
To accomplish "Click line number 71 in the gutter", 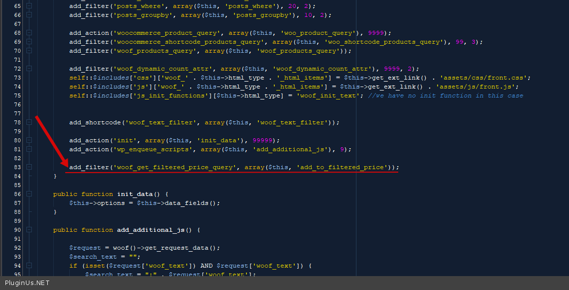I will (17, 60).
